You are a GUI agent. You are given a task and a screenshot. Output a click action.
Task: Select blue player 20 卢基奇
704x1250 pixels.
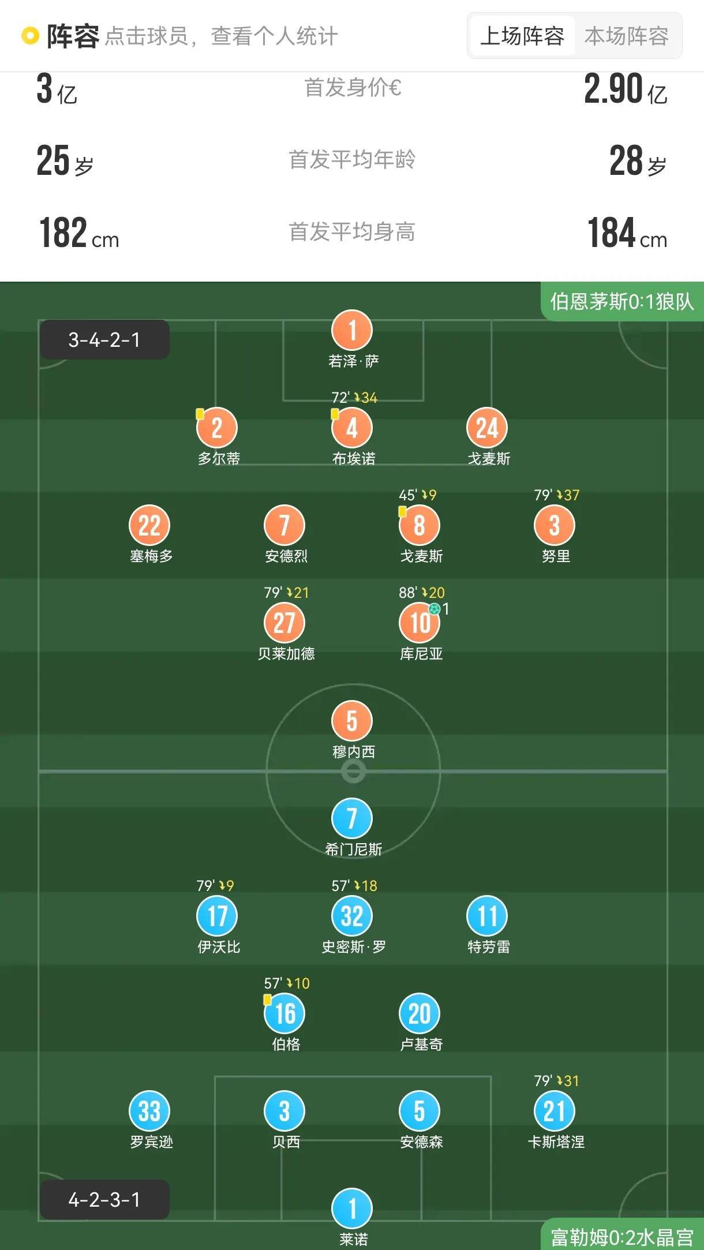point(420,1013)
